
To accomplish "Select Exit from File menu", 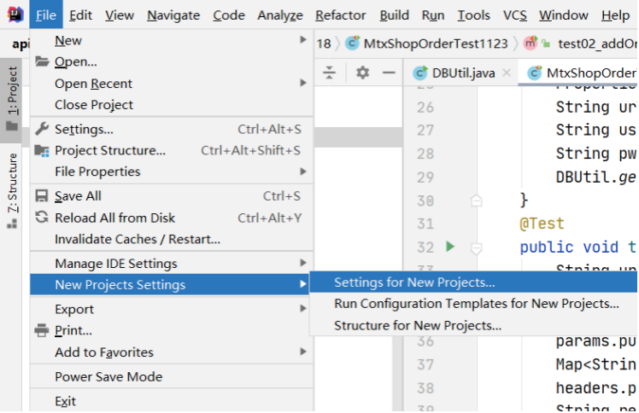I will [171, 401].
